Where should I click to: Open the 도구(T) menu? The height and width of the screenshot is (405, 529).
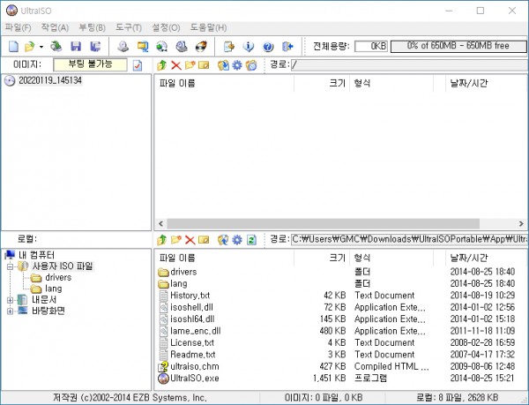129,27
